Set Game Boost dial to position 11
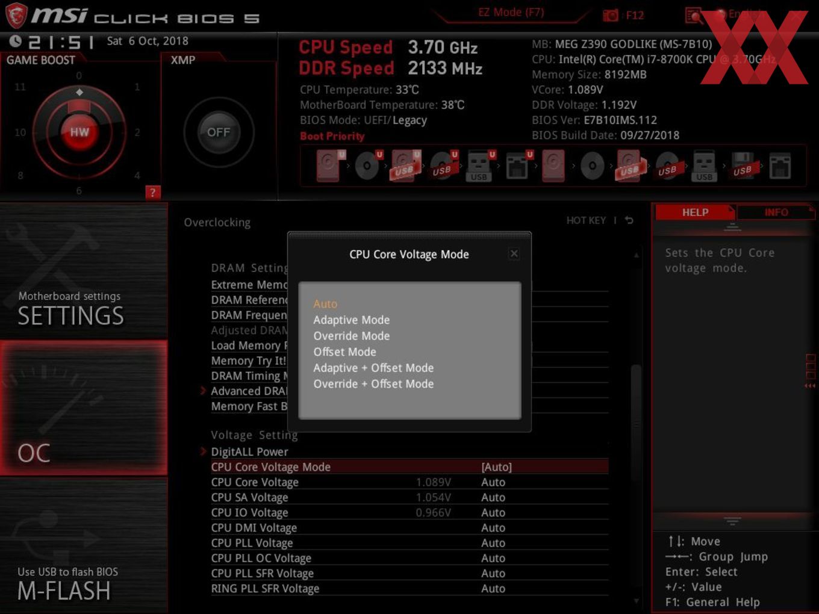The height and width of the screenshot is (614, 819). click(20, 87)
